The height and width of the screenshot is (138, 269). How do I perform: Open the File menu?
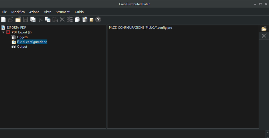(x=4, y=12)
